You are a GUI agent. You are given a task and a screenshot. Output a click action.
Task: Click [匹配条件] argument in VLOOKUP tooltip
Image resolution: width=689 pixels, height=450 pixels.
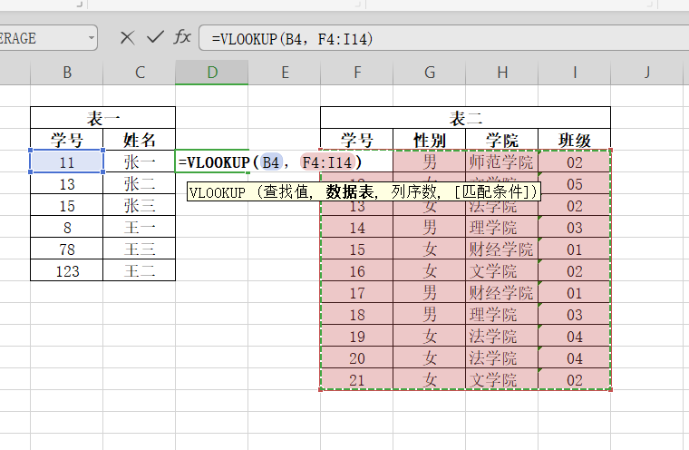pyautogui.click(x=492, y=191)
